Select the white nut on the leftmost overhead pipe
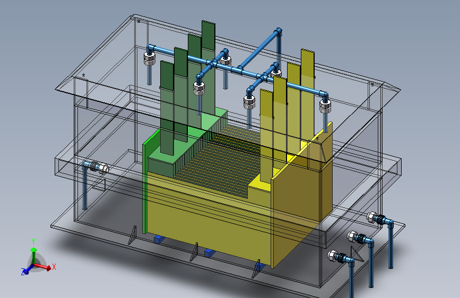460x298 pixels. (x=149, y=58)
